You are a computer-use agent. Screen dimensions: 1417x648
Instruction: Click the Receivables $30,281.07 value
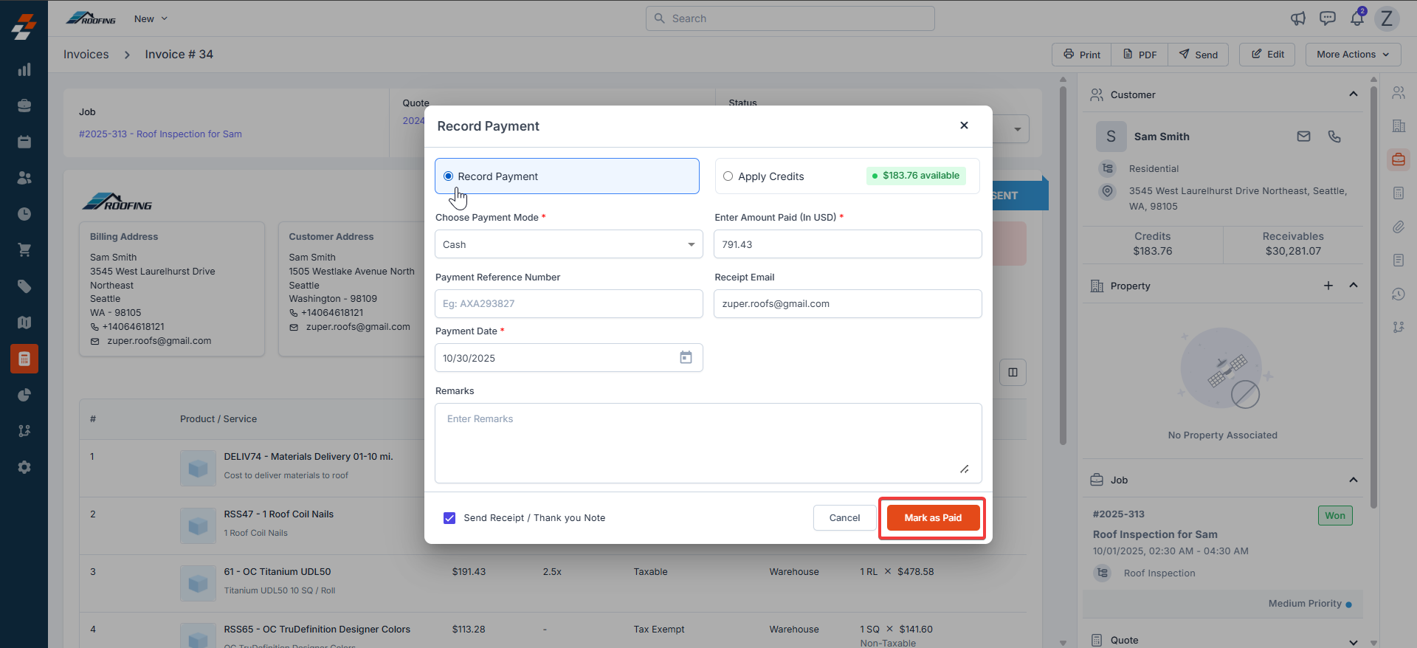pyautogui.click(x=1293, y=251)
